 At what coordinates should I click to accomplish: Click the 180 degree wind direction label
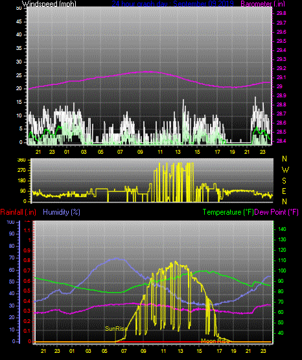(21, 181)
